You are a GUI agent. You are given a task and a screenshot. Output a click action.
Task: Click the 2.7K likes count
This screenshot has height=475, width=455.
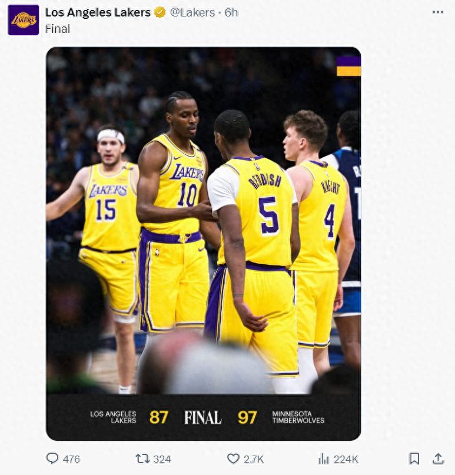tap(254, 459)
